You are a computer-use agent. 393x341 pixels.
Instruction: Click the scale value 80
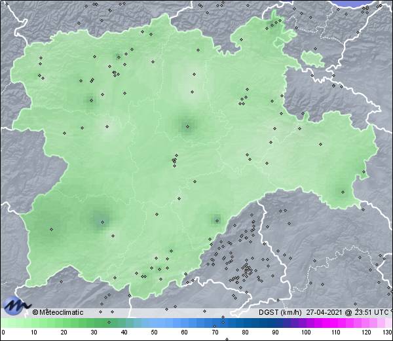(x=245, y=332)
